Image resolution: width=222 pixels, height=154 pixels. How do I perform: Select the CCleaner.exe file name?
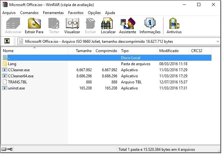(x=19, y=70)
